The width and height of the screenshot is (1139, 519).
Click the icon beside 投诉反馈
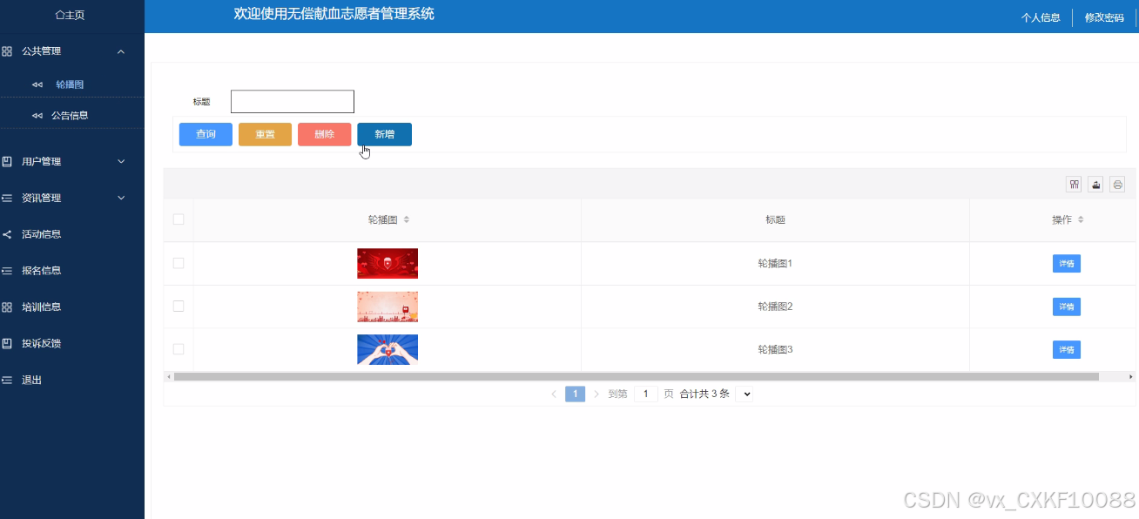click(x=7, y=344)
